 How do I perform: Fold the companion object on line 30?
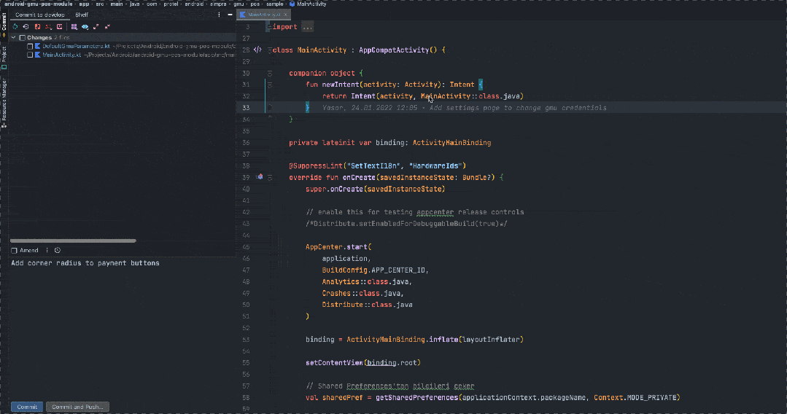tap(270, 74)
